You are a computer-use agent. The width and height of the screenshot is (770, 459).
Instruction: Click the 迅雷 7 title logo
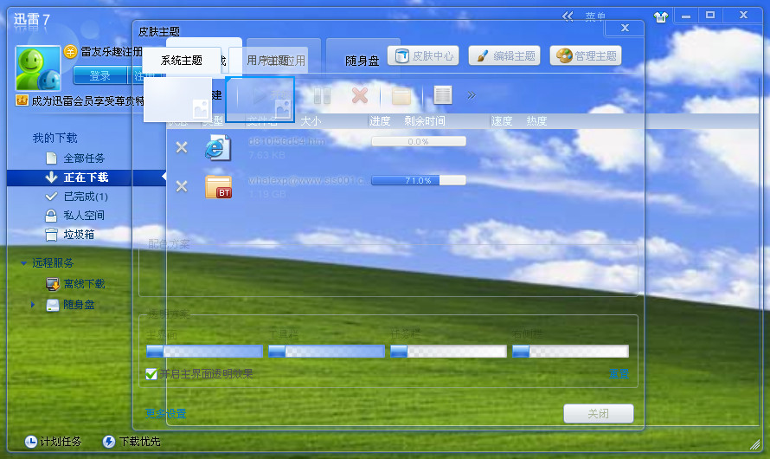click(x=32, y=20)
